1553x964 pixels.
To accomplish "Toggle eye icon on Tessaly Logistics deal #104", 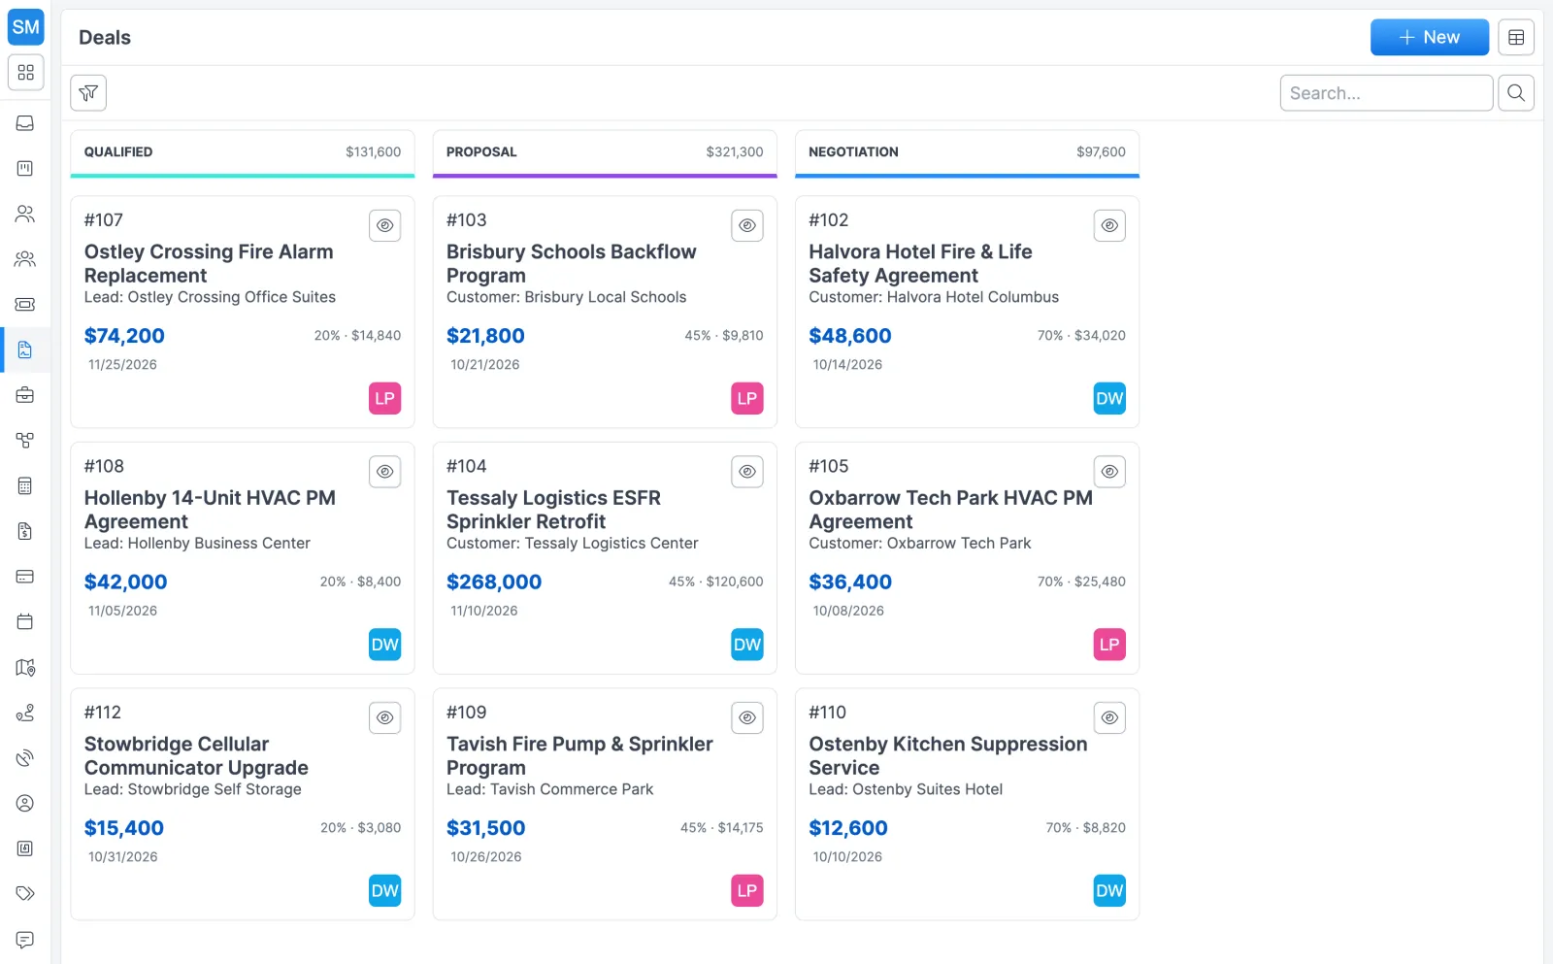I will pyautogui.click(x=747, y=472).
